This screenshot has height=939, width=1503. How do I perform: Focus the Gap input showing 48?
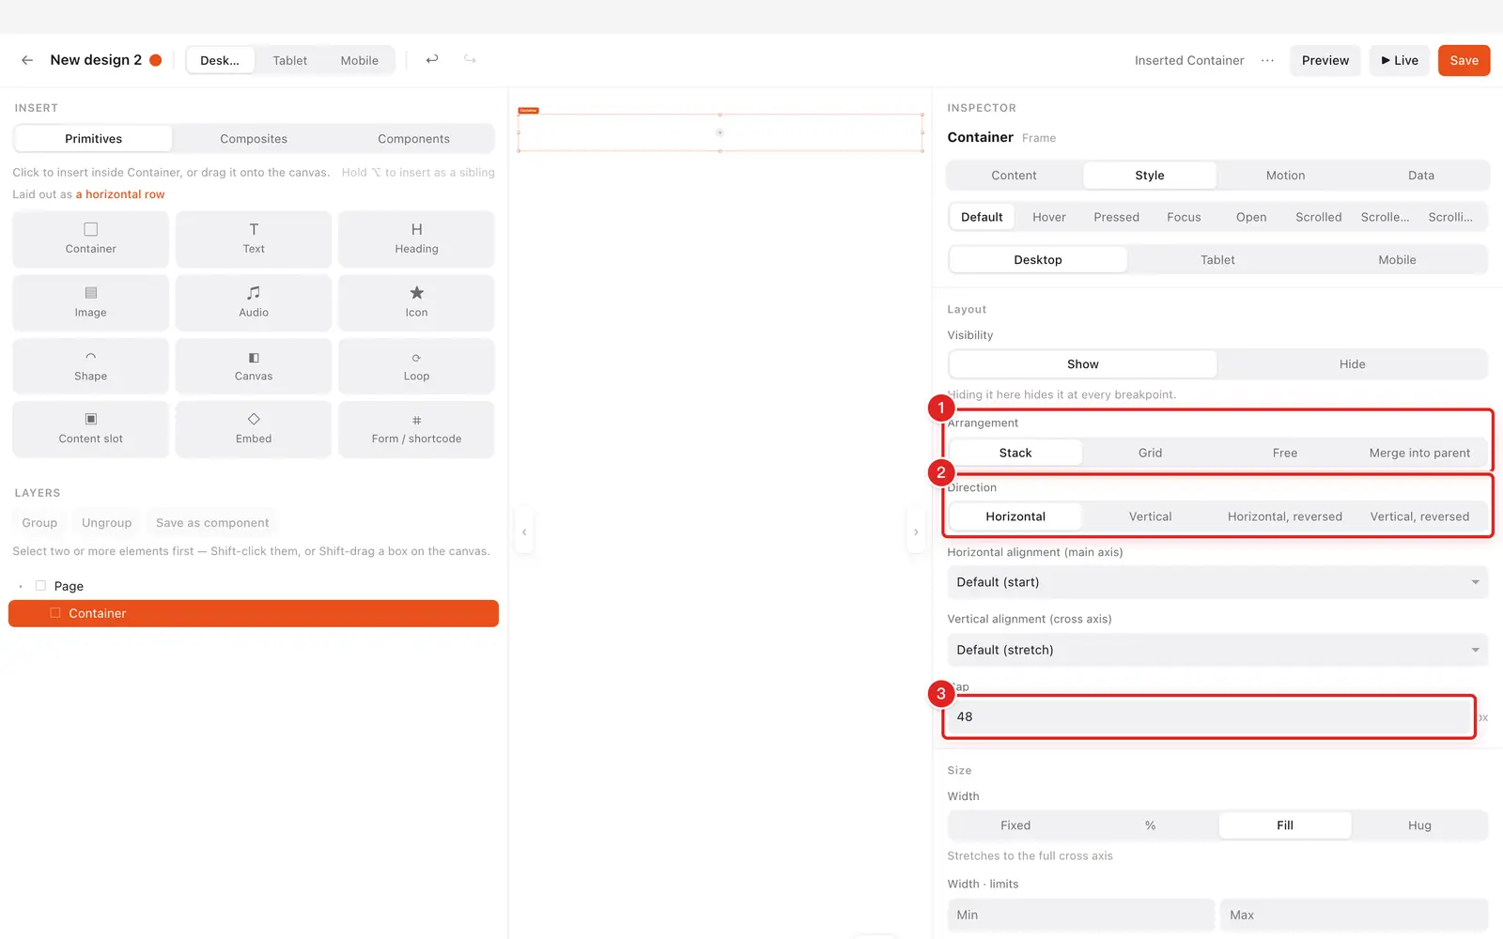tap(1209, 716)
